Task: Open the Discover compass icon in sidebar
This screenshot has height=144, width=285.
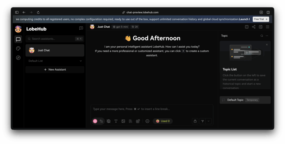Action: point(18,58)
